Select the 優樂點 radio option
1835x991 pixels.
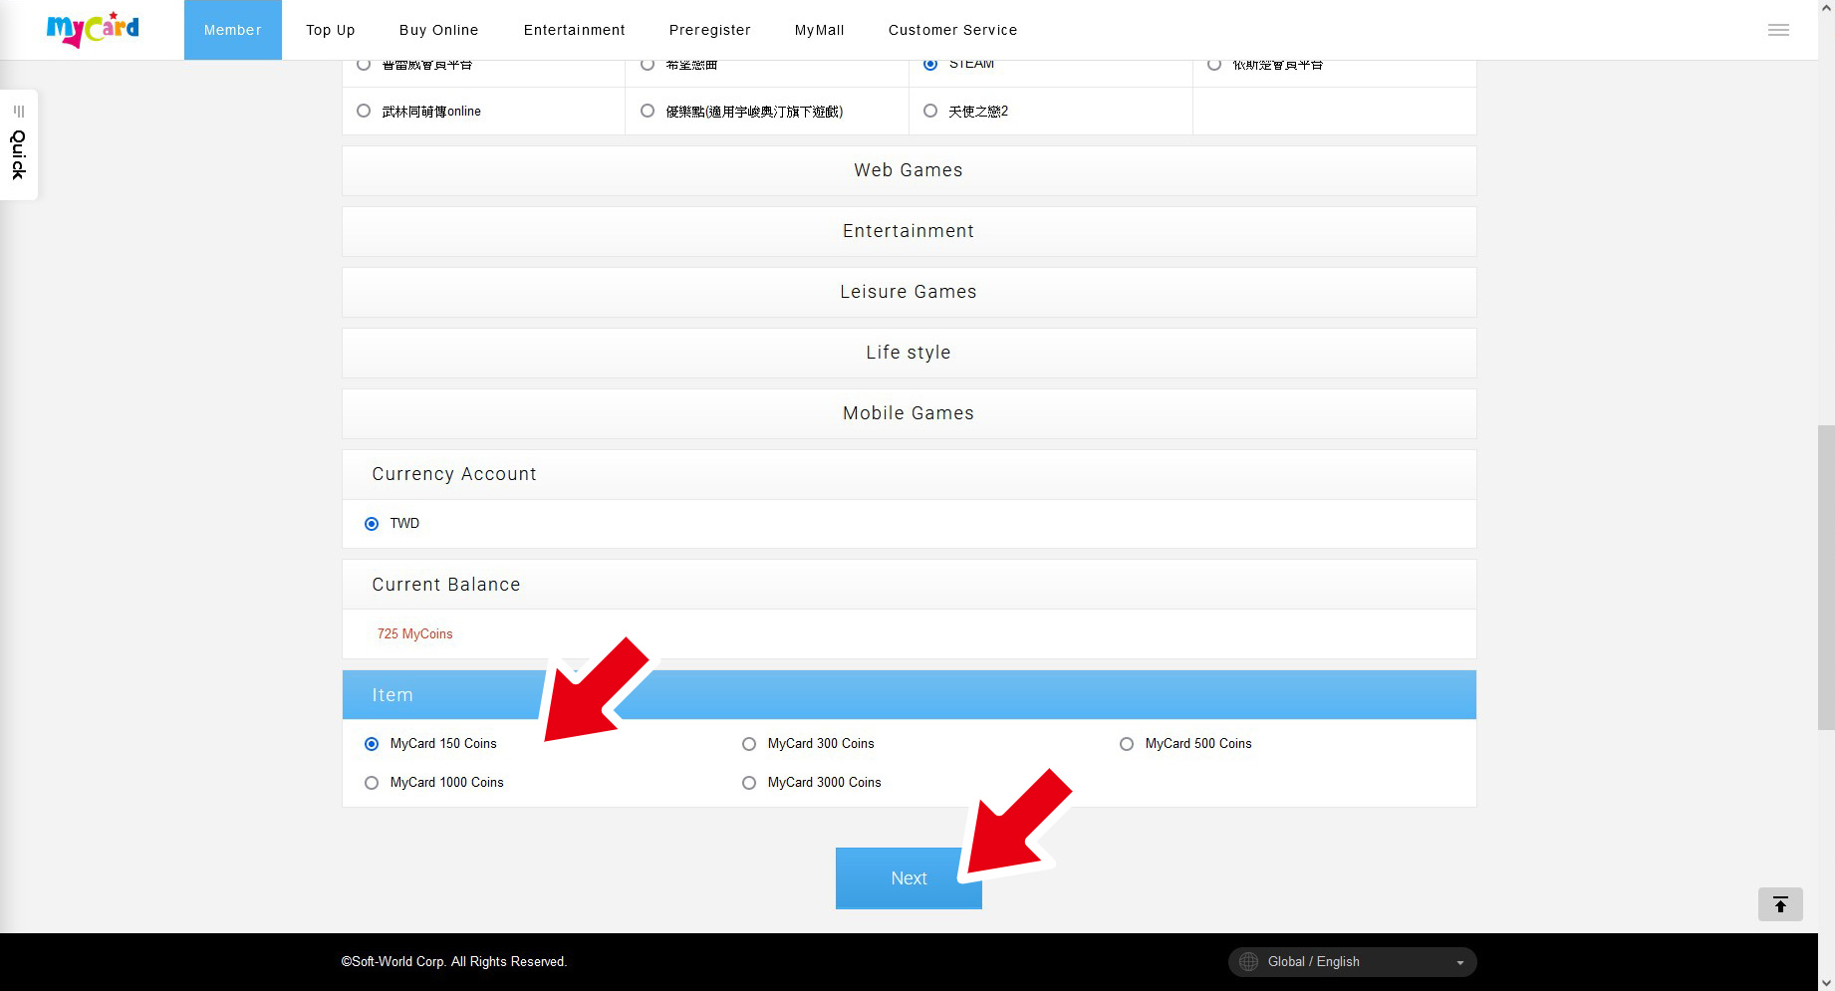click(x=648, y=112)
